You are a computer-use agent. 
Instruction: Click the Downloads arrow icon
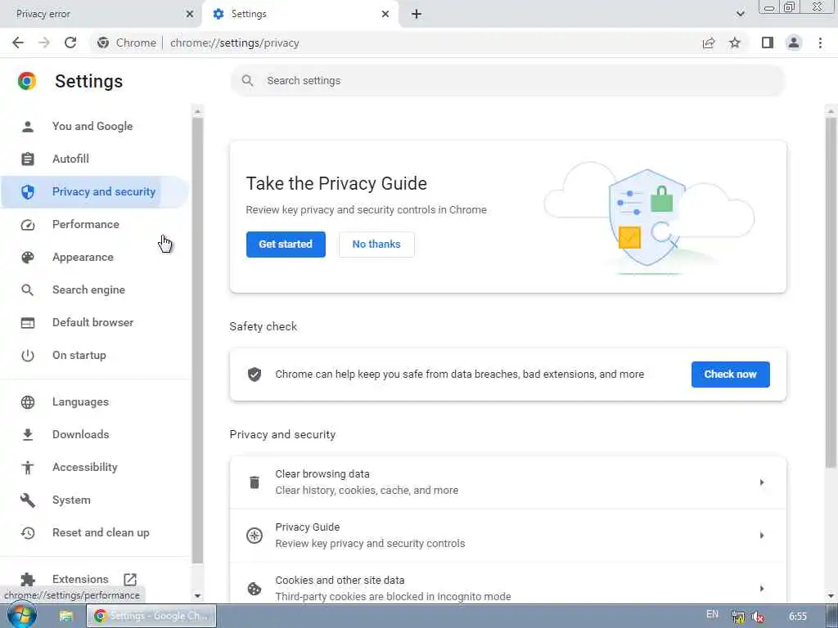coord(28,435)
